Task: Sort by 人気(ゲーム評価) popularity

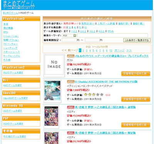Action: click(106, 23)
